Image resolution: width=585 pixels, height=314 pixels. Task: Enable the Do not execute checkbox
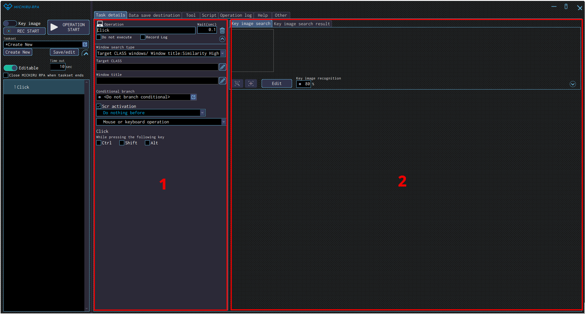(x=99, y=37)
